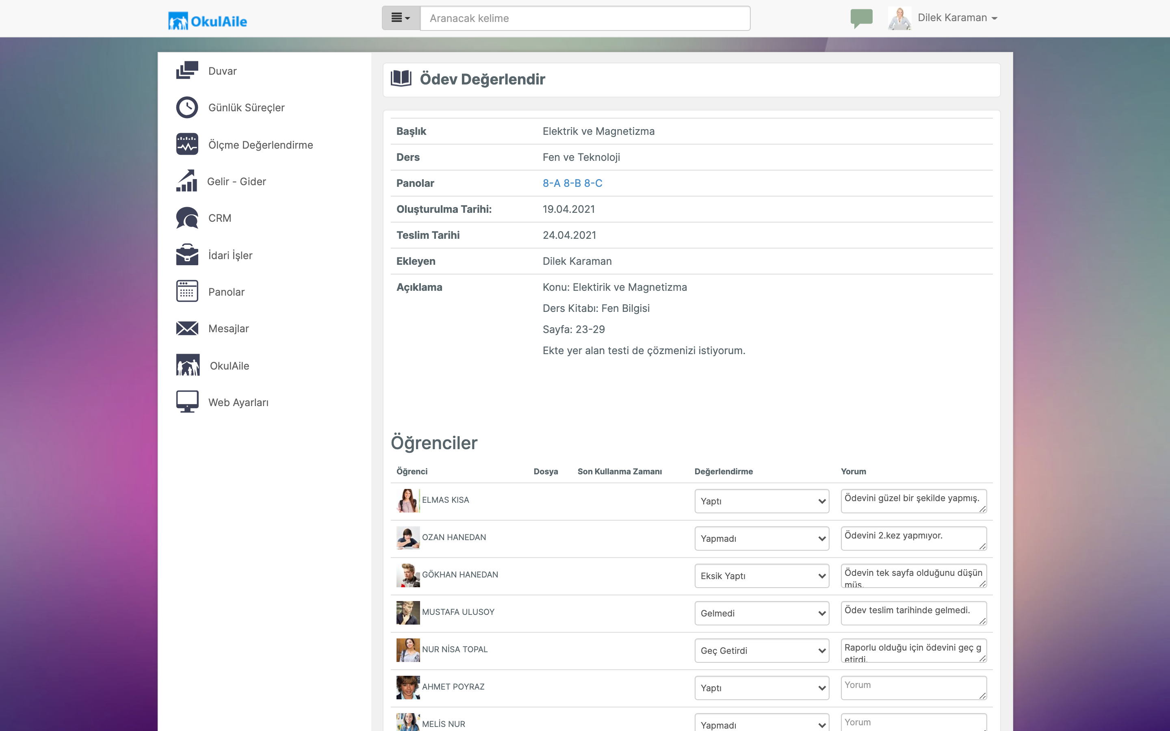1170x731 pixels.
Task: Click the Ölçme Değerlendirme icon
Action: 186,145
